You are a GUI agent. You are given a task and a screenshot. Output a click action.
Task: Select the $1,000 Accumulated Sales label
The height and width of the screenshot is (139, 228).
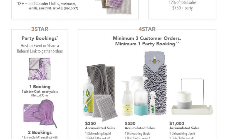coord(184,125)
